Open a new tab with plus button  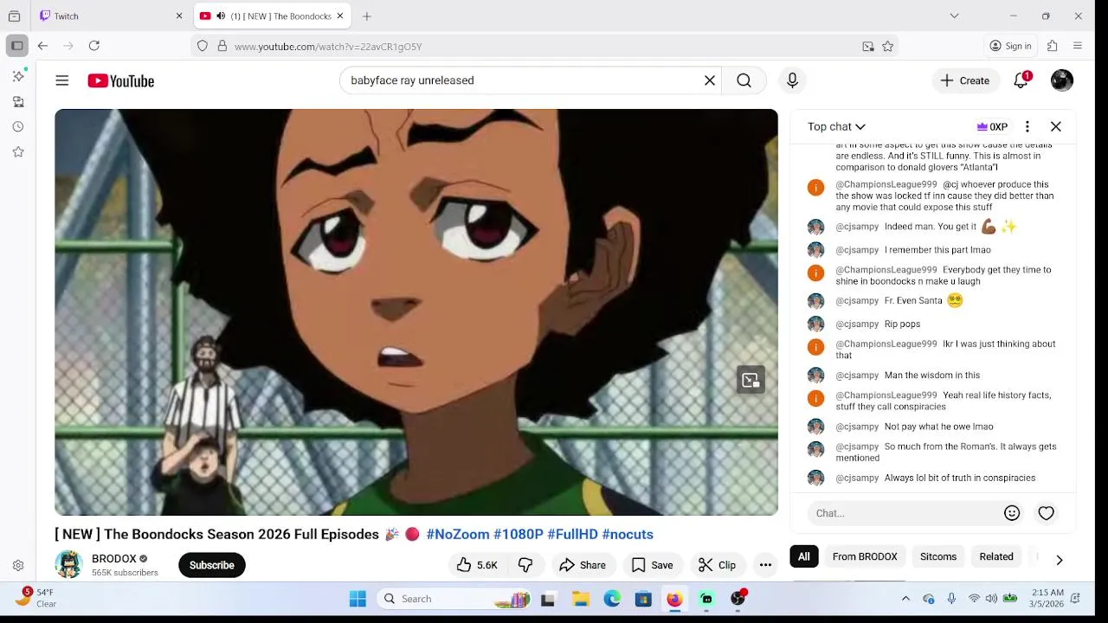[x=367, y=16]
